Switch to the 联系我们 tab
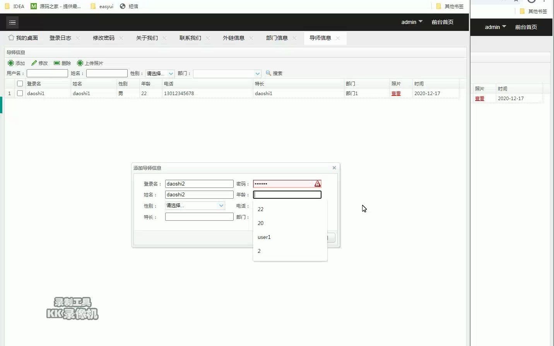The width and height of the screenshot is (554, 346). (190, 38)
